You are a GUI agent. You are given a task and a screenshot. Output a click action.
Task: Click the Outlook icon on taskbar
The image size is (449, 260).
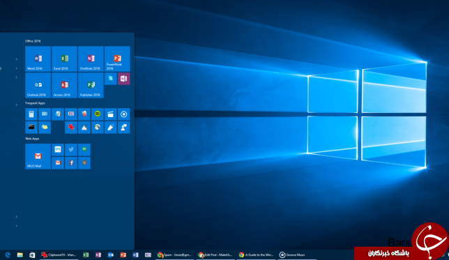tap(111, 255)
